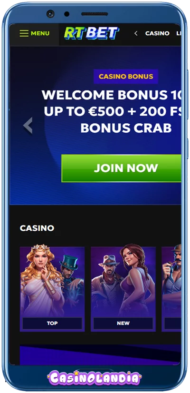Open the partially visible card with the mustached man
The width and height of the screenshot is (190, 393).
click(x=171, y=282)
